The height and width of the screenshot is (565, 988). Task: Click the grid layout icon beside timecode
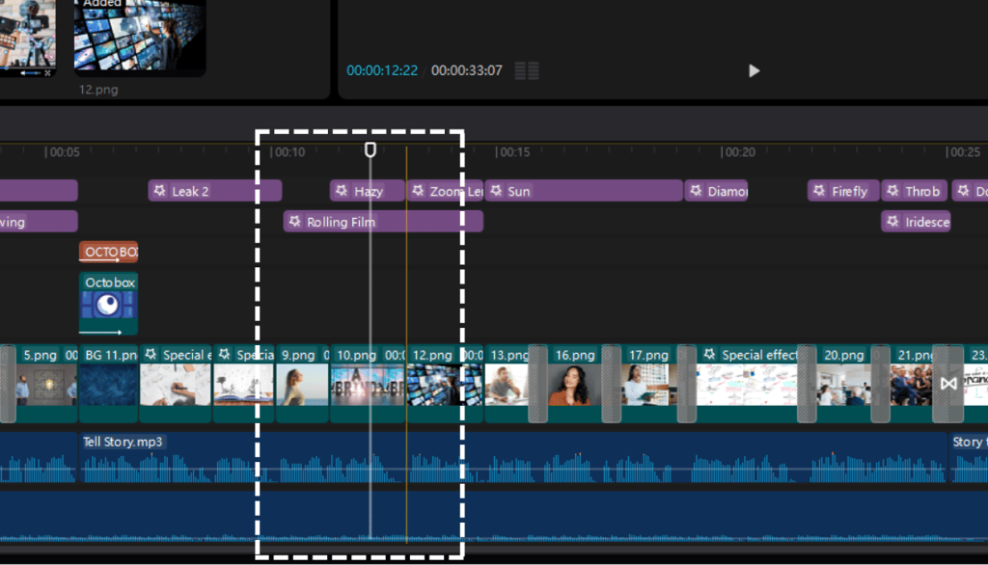pos(527,70)
